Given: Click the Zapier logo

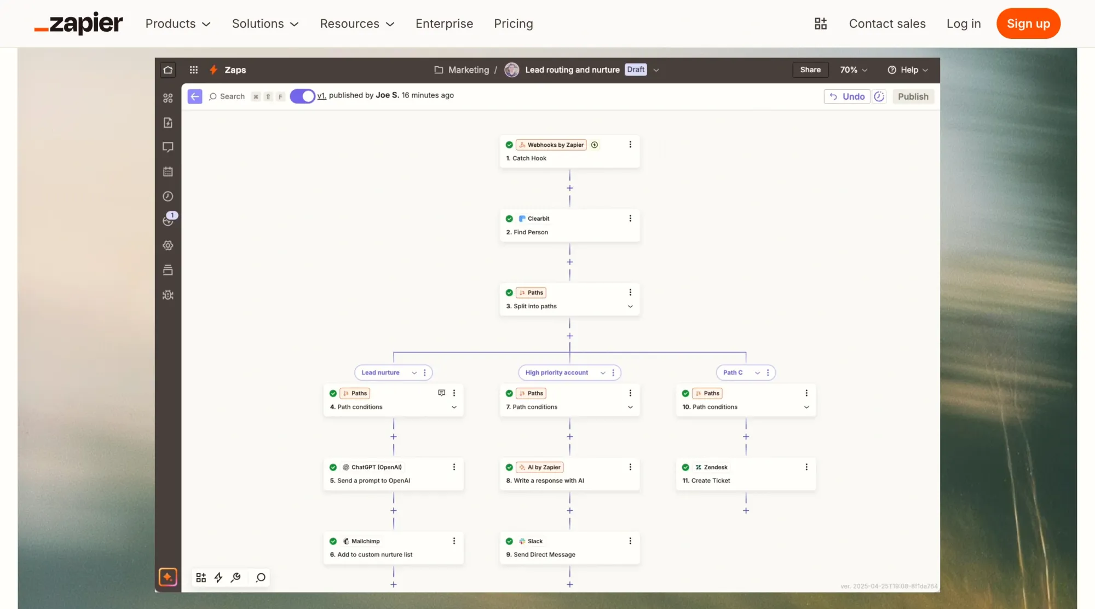Looking at the screenshot, I should (x=78, y=24).
